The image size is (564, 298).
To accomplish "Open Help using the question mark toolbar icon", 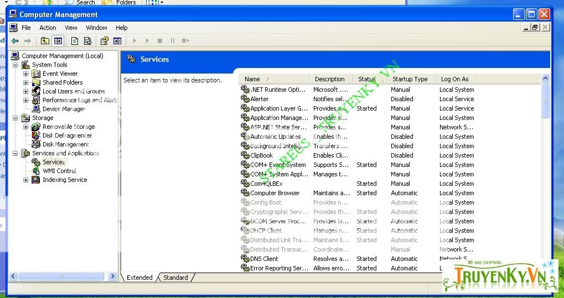I will pyautogui.click(x=104, y=41).
